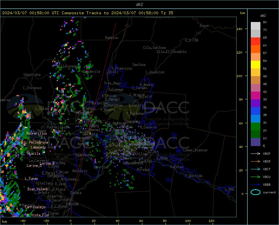Click the 'L_Dormida' map label

tap(194, 176)
